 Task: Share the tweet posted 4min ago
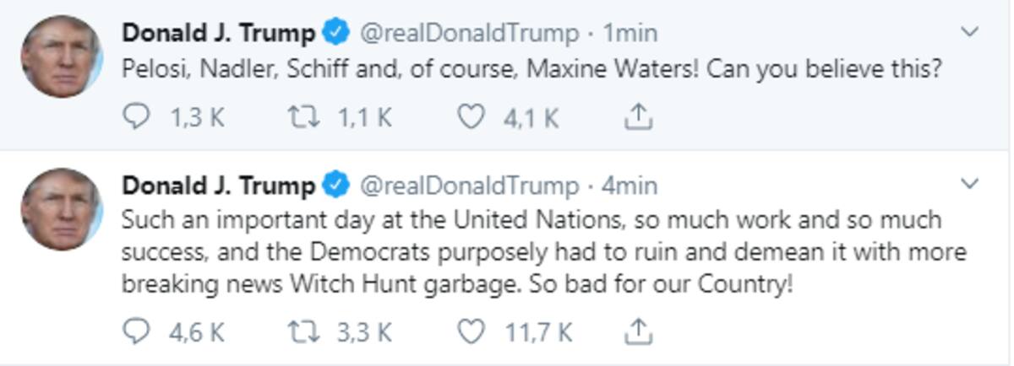[638, 331]
